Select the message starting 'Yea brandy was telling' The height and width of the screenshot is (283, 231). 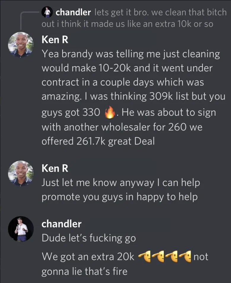coord(134,97)
